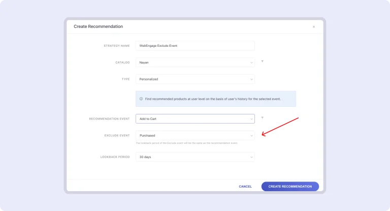The image size is (390, 211).
Task: Click the filter icon beside Recommendation Event
Action: coord(262,117)
